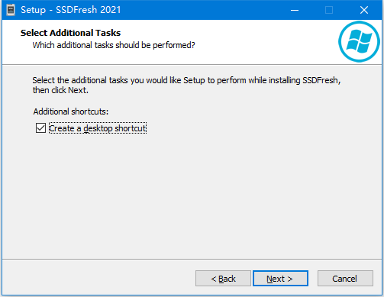The height and width of the screenshot is (297, 384).
Task: Click the SSDFresh setup icon in title bar
Action: (x=11, y=10)
